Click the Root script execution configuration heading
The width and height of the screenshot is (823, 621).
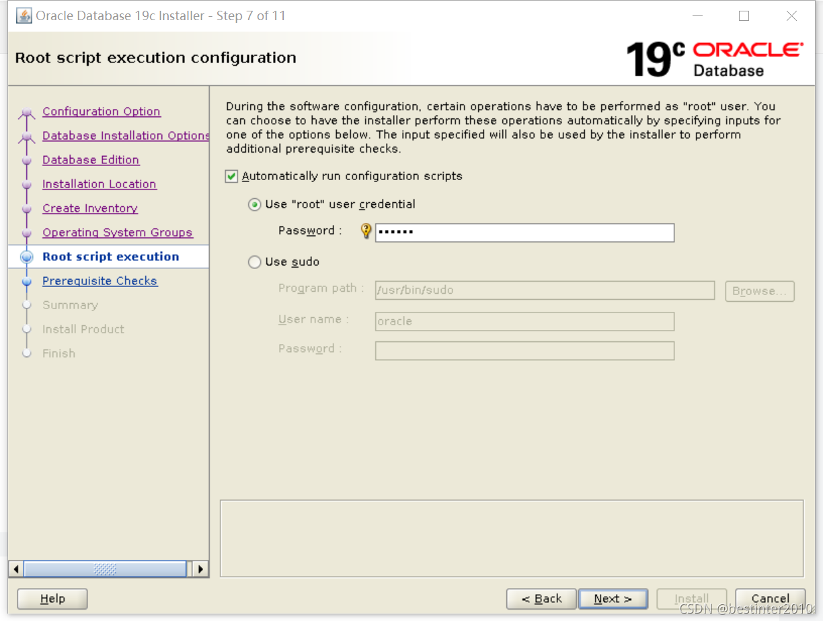[x=155, y=58]
